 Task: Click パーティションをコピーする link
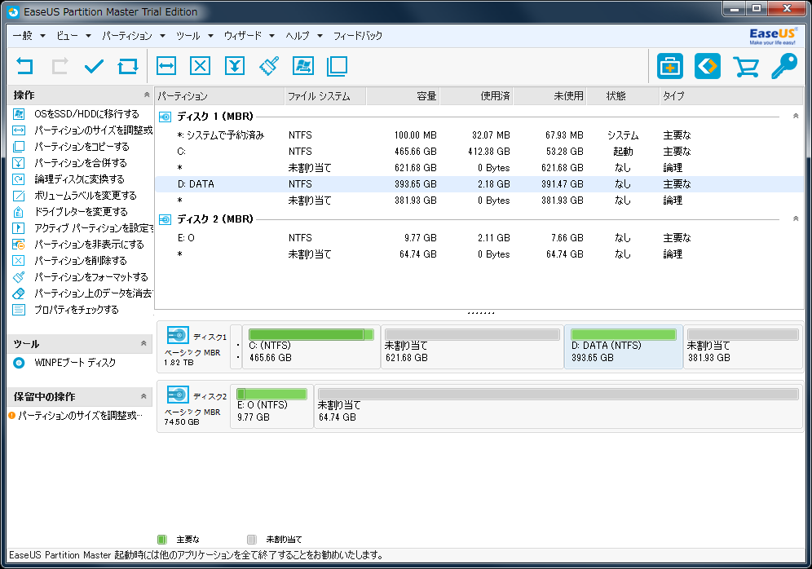[82, 147]
